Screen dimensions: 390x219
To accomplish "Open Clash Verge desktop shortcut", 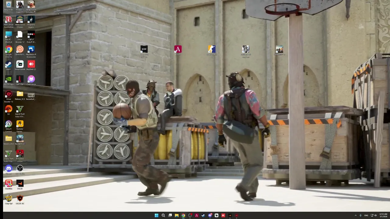I will tap(31, 81).
